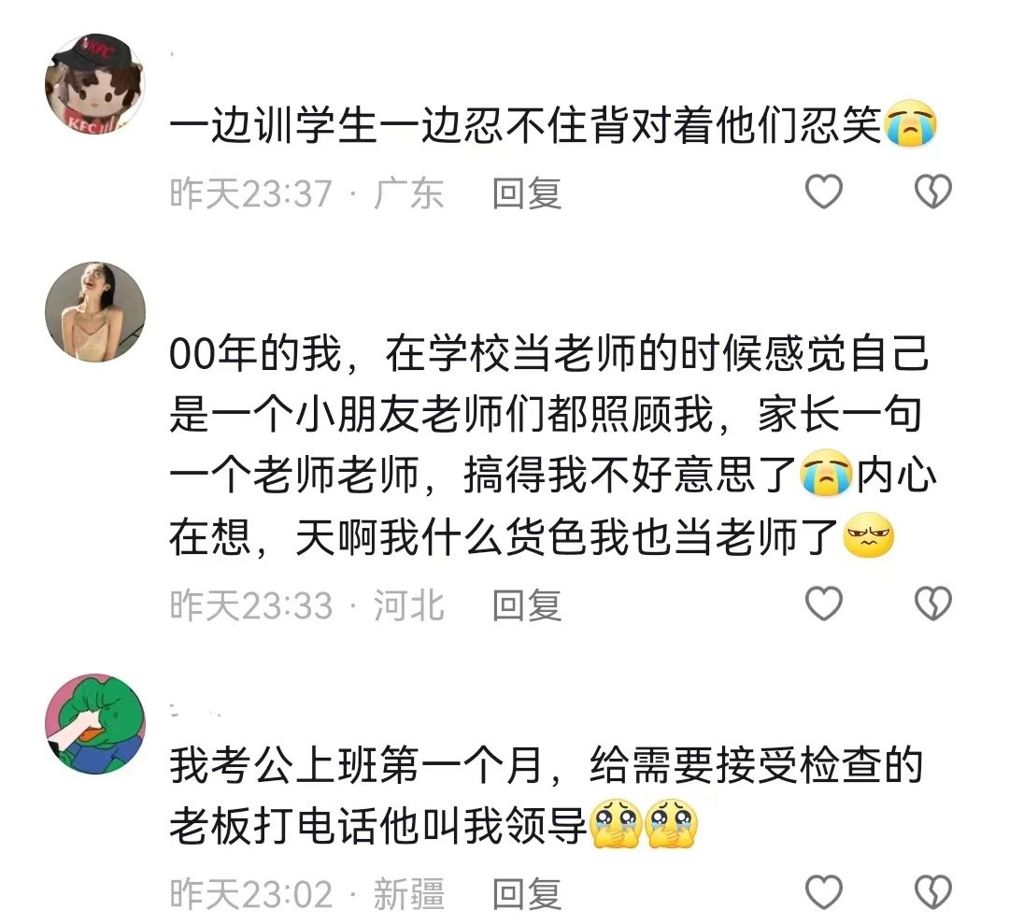1009x924 pixels.
Task: Tap the crying emoji in first comment
Action: coord(911,123)
